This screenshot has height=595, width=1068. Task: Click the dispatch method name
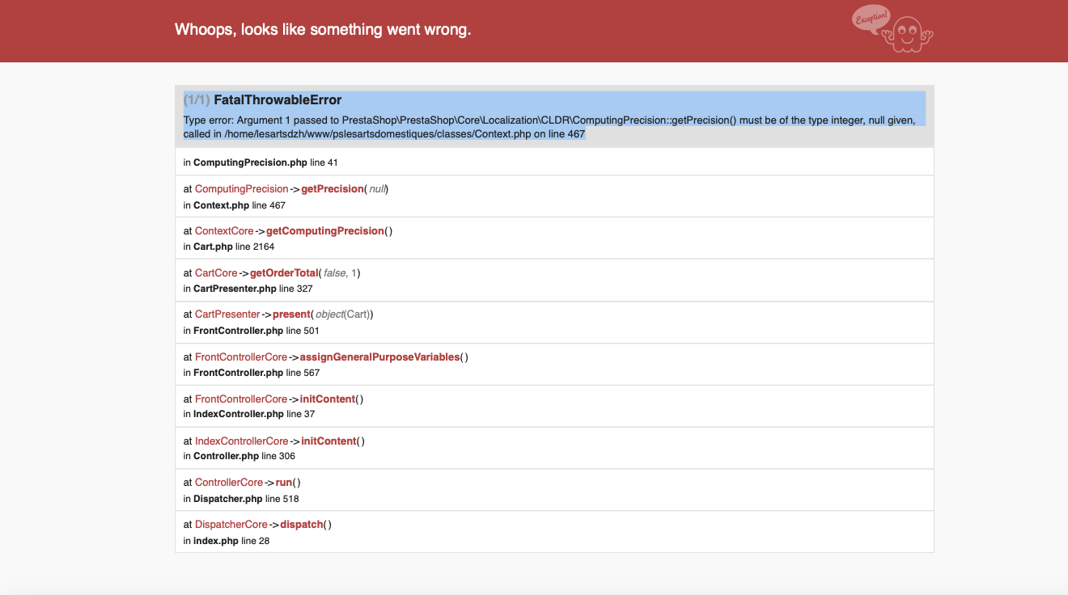coord(301,525)
